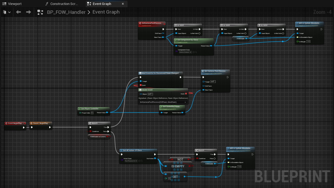Click the red Event pin on Bind Event node
The height and width of the screenshot is (188, 334).
(x=141, y=85)
